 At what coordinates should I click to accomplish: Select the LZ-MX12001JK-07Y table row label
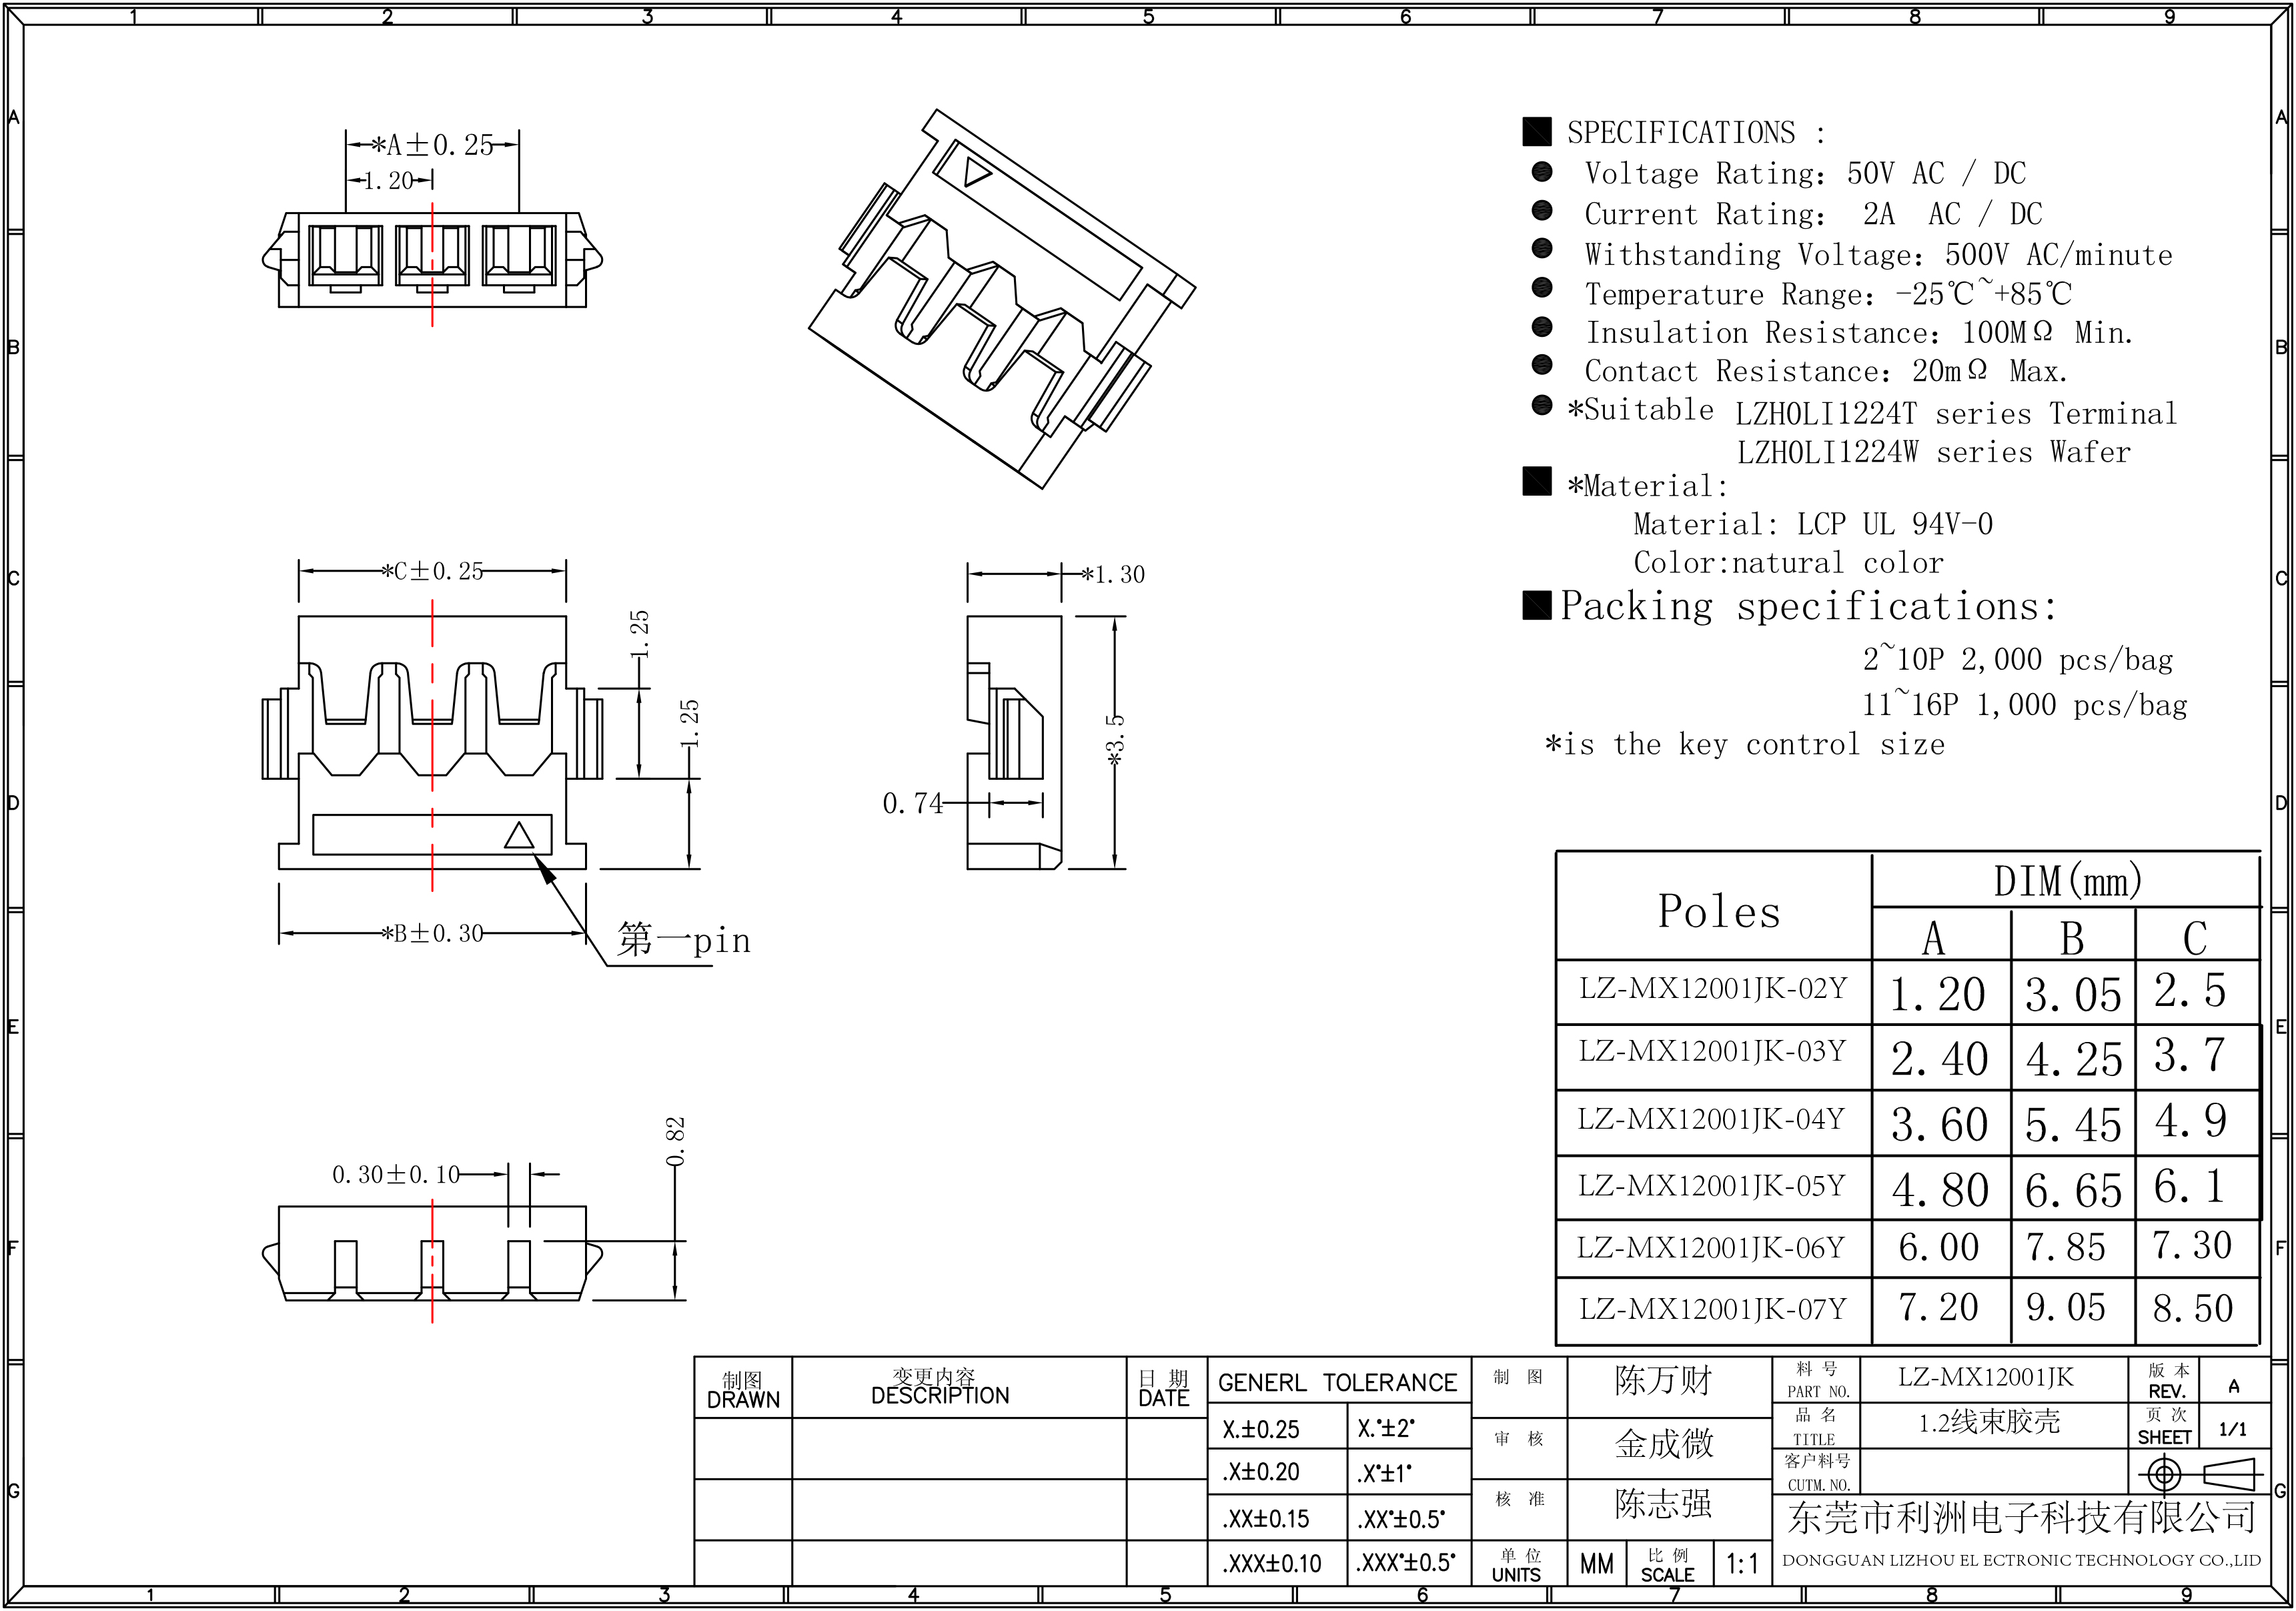tap(1713, 1309)
